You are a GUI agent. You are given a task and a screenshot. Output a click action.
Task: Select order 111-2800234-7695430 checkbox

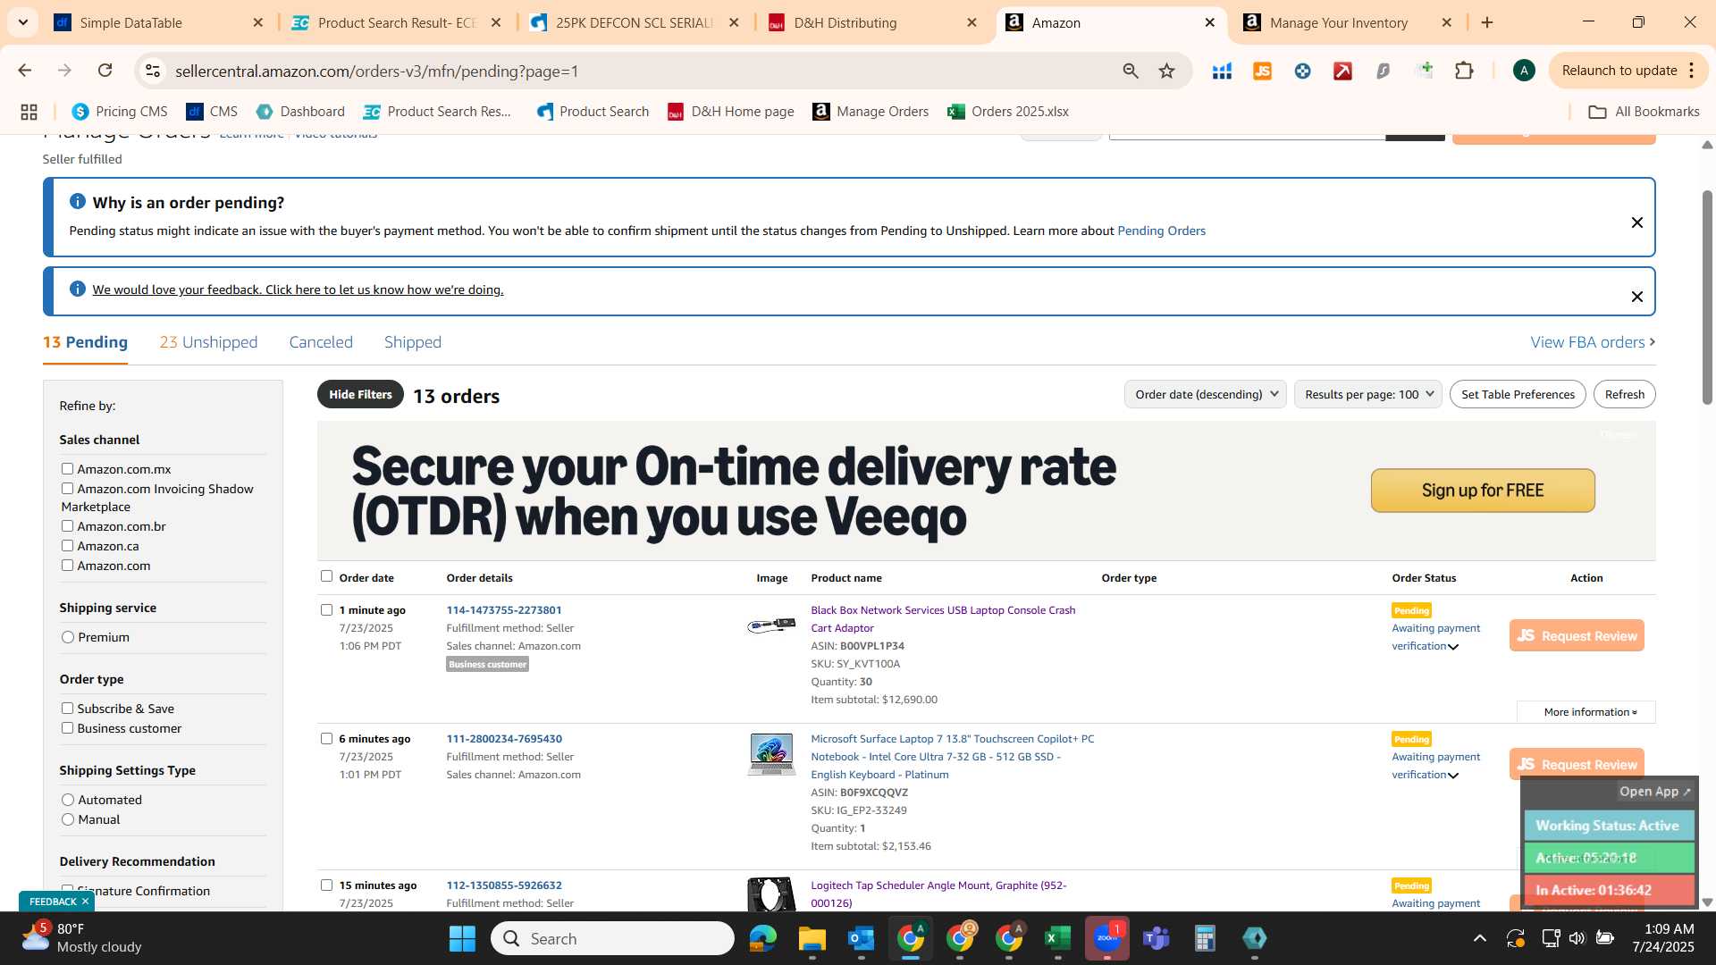pos(326,739)
